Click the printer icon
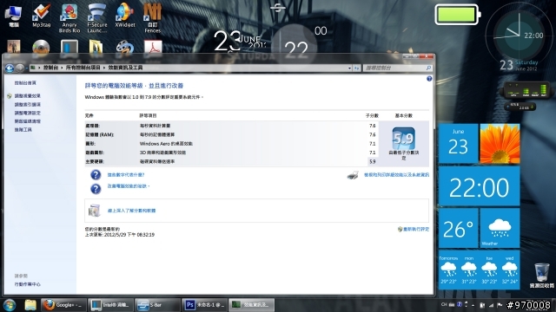 pos(353,175)
